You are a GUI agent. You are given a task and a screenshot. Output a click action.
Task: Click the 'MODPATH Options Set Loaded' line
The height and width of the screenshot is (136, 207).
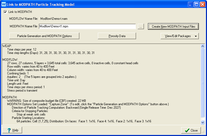click(88, 104)
